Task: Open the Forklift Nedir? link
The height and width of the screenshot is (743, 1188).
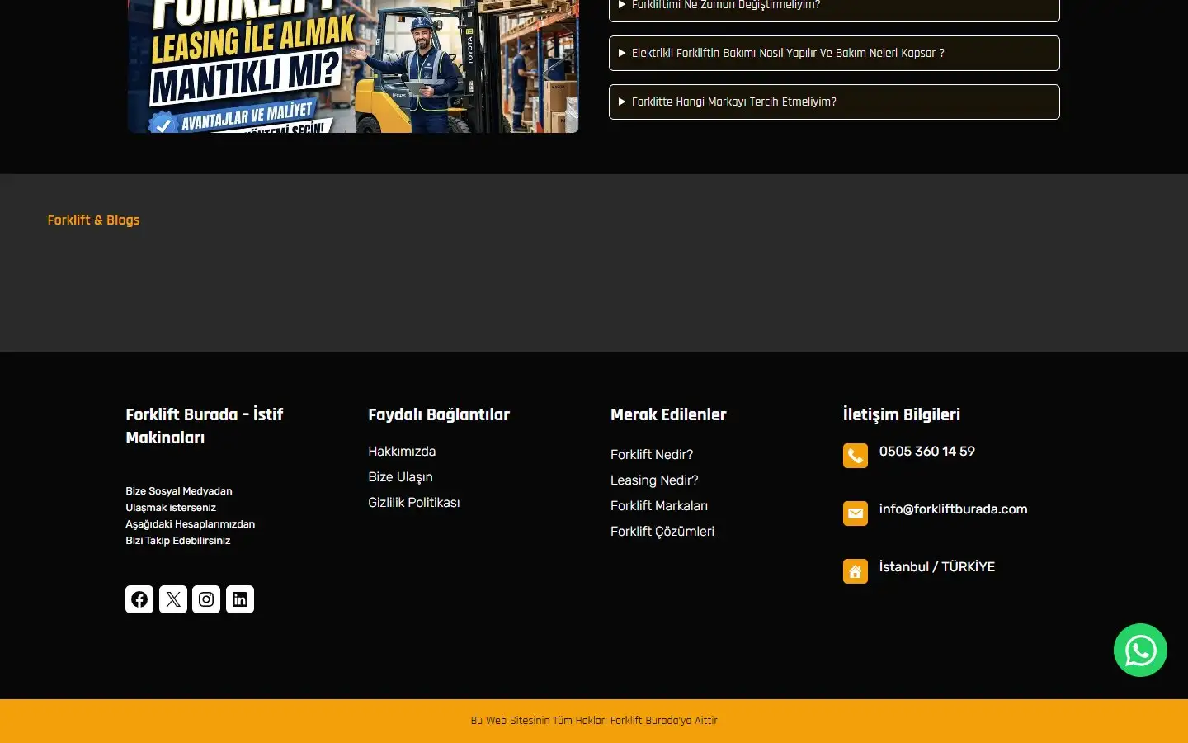Action: click(652, 455)
